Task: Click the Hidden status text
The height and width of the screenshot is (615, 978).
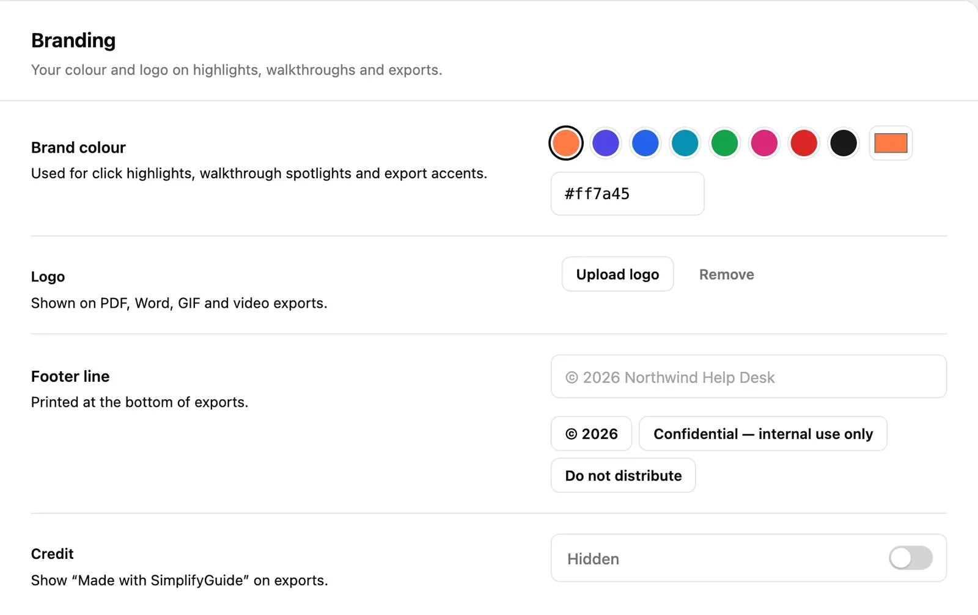Action: pyautogui.click(x=593, y=559)
